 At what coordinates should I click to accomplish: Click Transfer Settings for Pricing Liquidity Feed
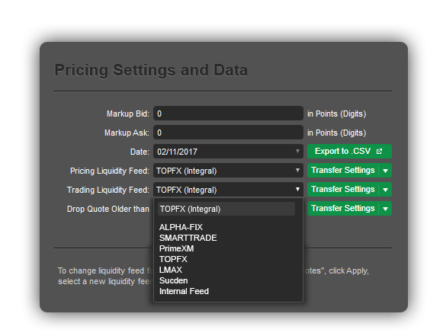[x=343, y=171]
